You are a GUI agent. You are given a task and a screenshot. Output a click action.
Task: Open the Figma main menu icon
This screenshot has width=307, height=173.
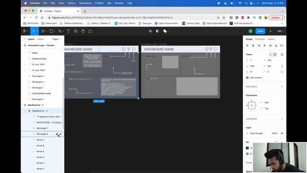point(24,31)
